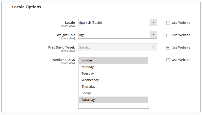Select Sunday in Weekend Days list

click(114, 60)
